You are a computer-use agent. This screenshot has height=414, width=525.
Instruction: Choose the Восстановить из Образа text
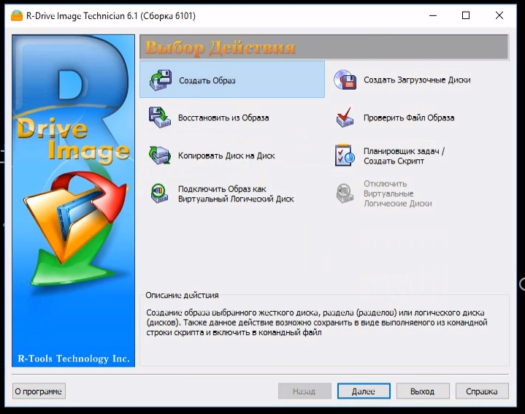point(223,118)
